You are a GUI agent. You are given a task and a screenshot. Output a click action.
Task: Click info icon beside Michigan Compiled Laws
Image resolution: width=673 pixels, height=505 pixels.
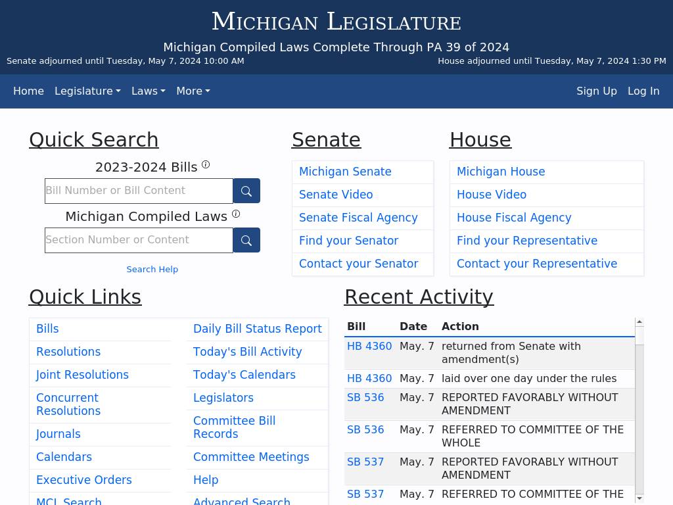236,214
